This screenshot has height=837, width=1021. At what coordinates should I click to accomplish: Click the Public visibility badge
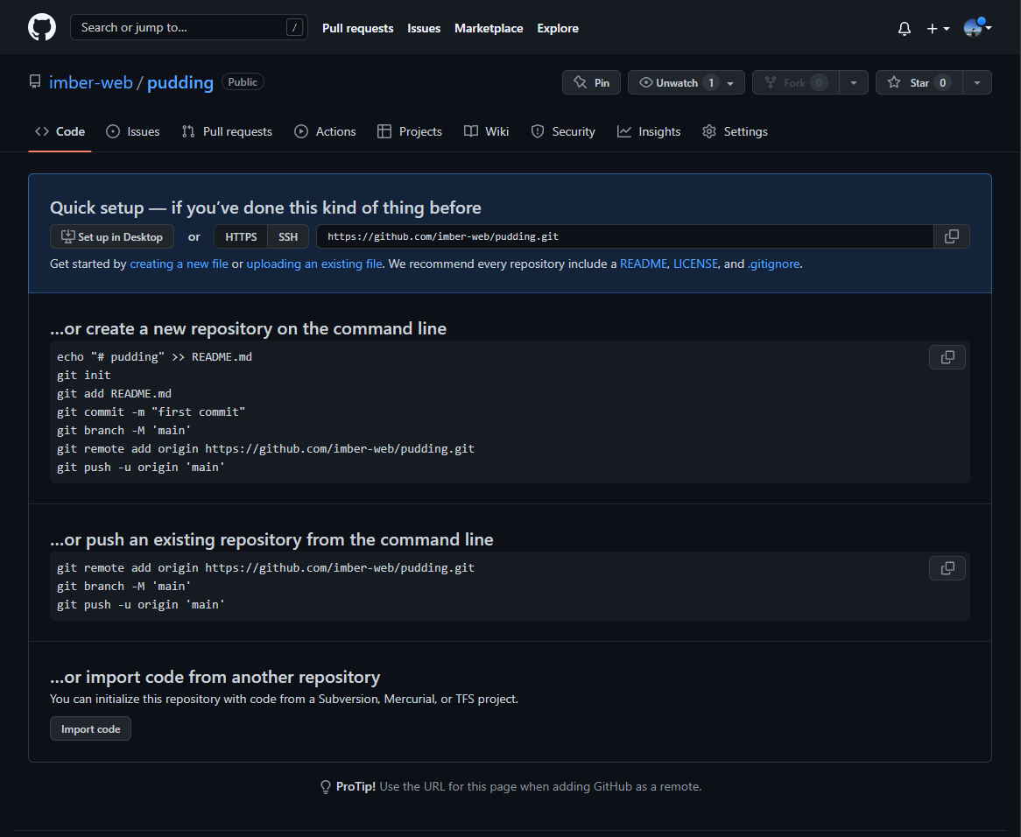[243, 82]
